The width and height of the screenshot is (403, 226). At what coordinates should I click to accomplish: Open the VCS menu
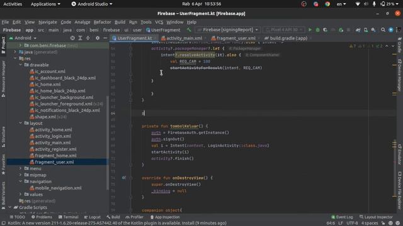click(x=159, y=23)
